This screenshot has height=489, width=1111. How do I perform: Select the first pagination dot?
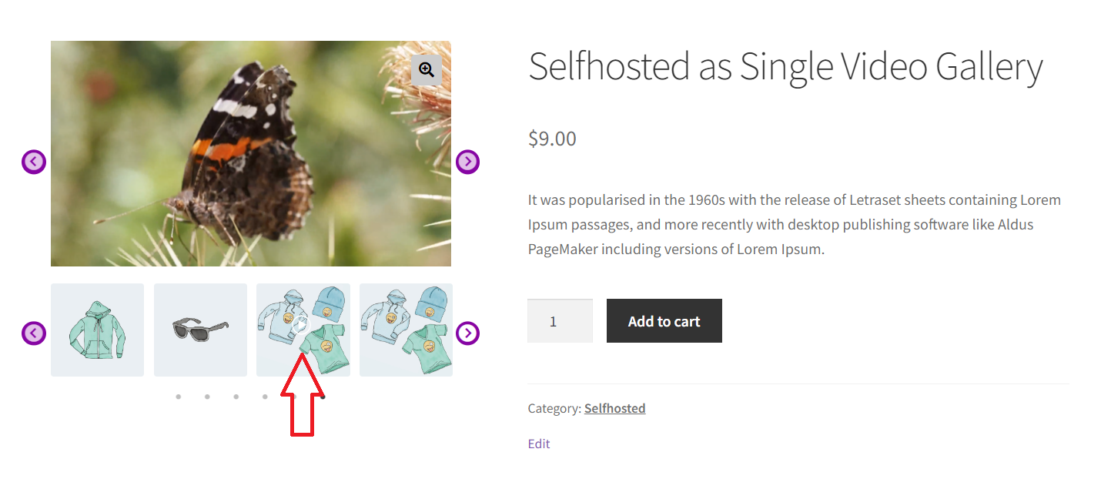coord(179,397)
